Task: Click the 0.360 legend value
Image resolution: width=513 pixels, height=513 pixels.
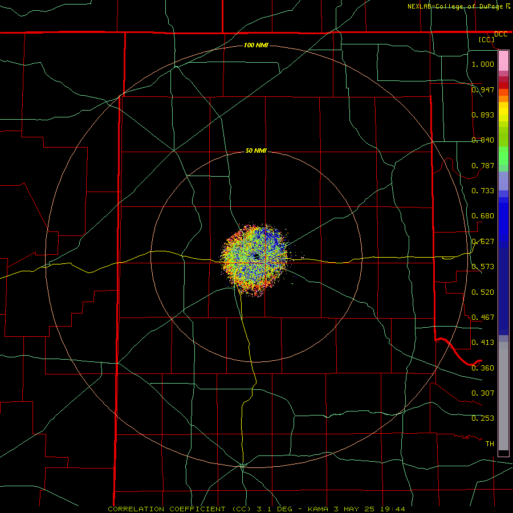Action: [x=483, y=368]
